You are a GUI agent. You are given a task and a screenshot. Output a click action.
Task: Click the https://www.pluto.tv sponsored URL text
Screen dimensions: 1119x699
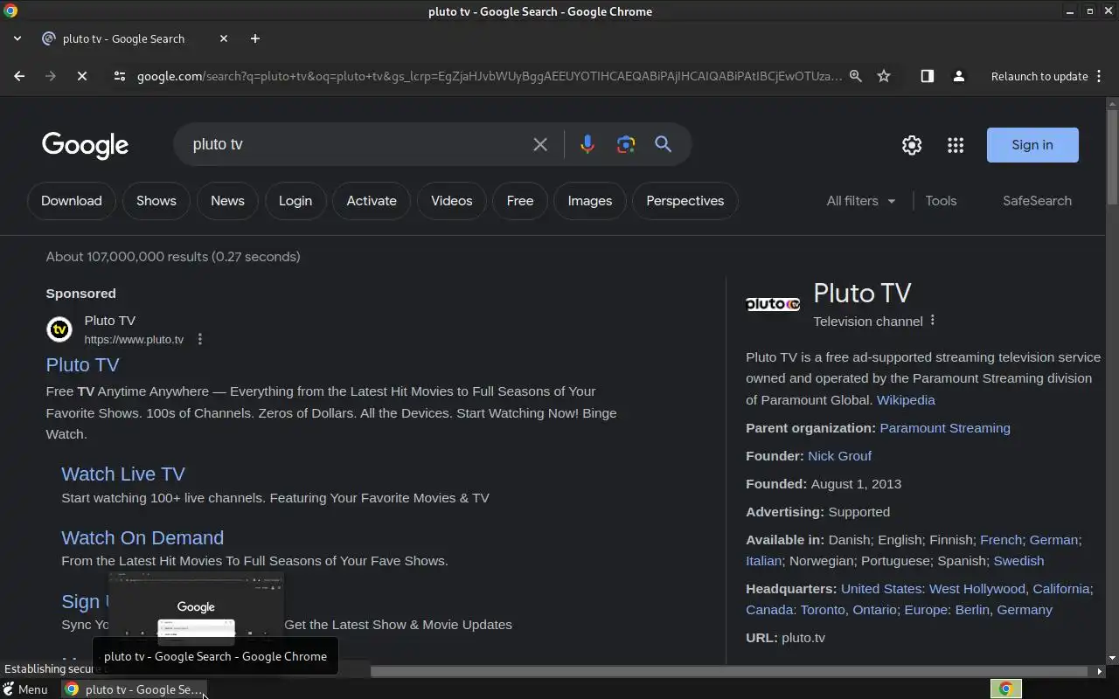pos(134,339)
